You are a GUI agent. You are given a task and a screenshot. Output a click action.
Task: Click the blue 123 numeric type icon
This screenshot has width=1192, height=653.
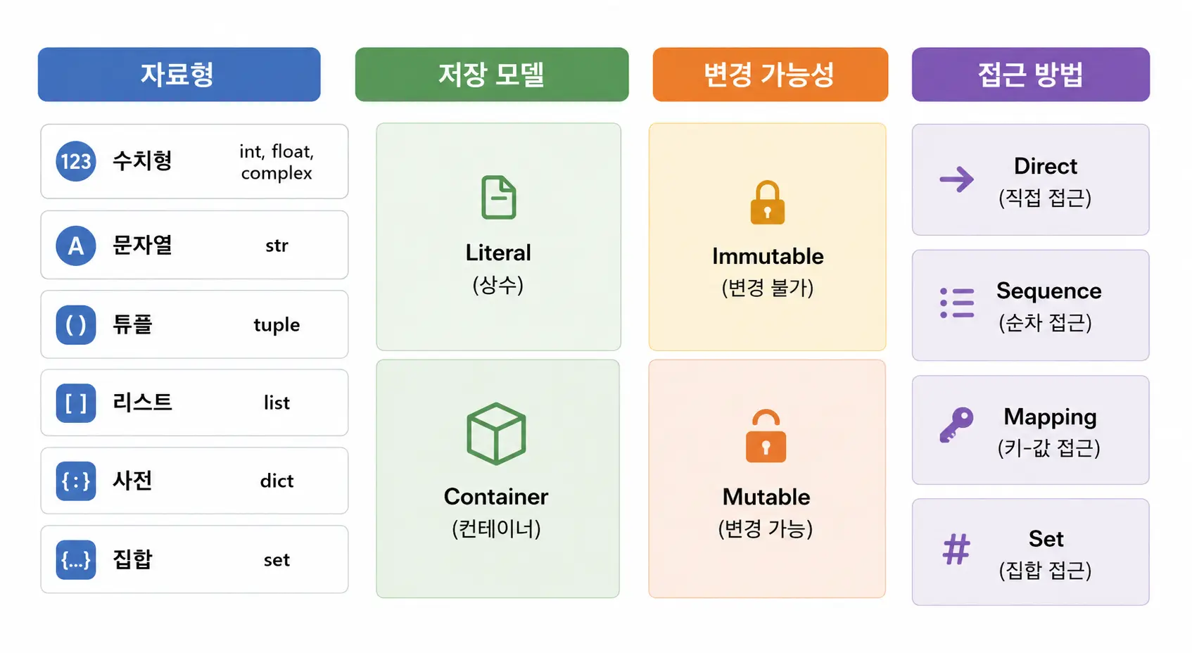76,161
